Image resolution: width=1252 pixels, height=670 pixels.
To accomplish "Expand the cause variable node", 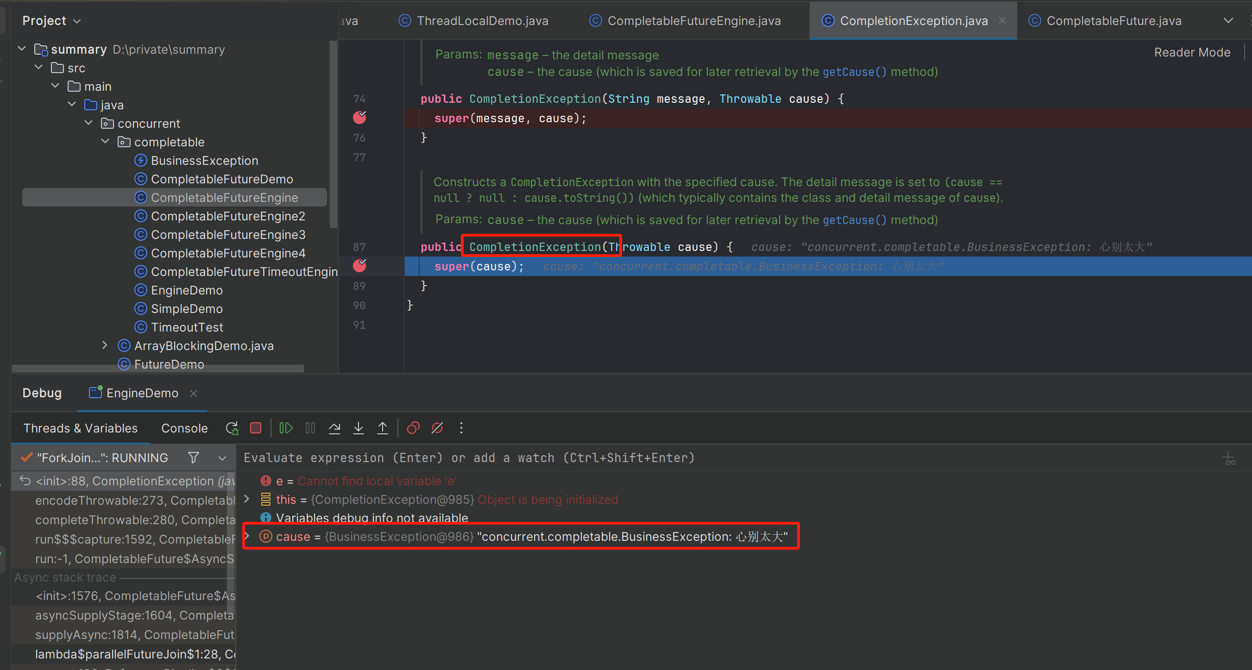I will (247, 536).
